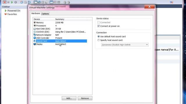Click the NAT network adapter summary
This screenshot has width=186, height=104.
[x=57, y=35]
